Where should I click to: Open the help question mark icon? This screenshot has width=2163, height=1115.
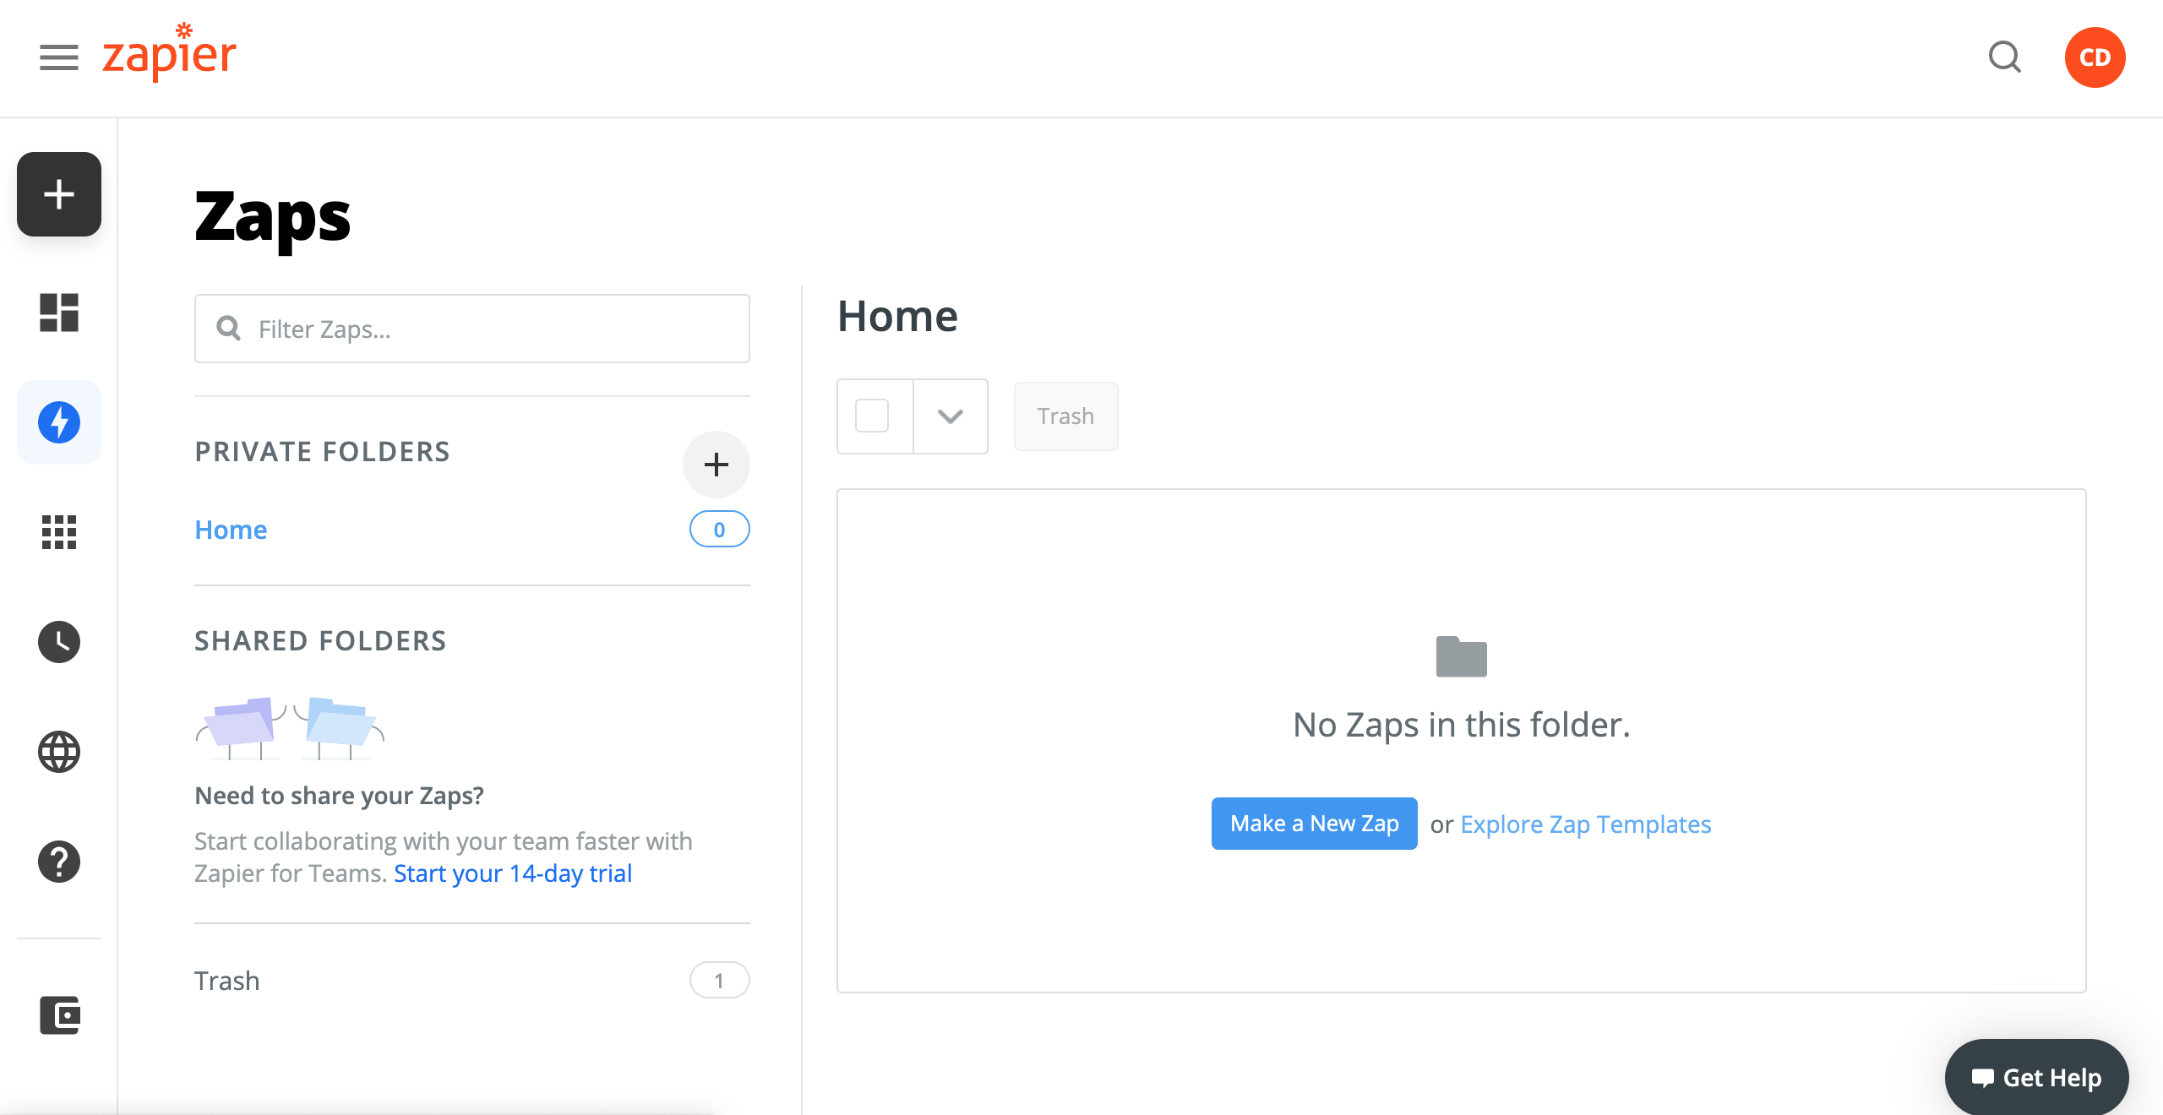tap(58, 861)
